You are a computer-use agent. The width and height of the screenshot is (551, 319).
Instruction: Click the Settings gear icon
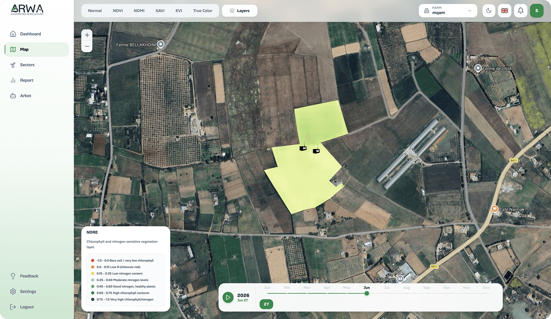(13, 292)
